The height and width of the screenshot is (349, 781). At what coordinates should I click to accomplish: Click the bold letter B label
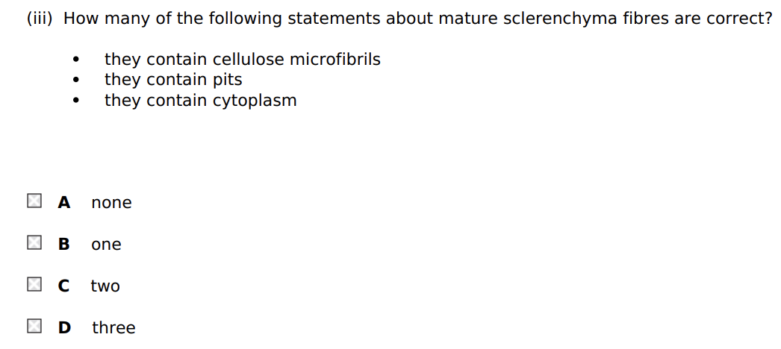[64, 244]
